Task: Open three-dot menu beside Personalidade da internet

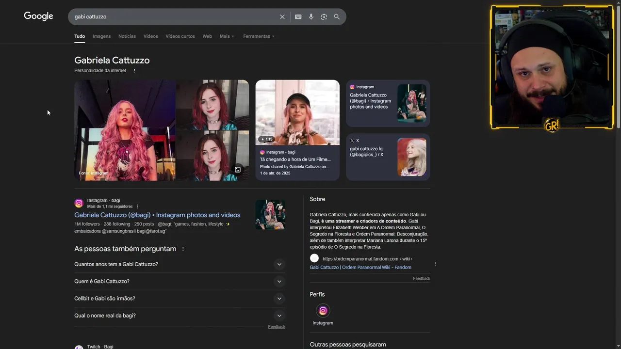Action: pyautogui.click(x=134, y=71)
